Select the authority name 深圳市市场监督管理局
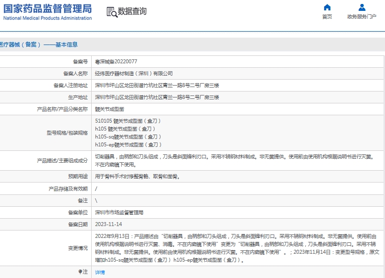Viewport: 385px width, 278px height. pyautogui.click(x=119, y=213)
